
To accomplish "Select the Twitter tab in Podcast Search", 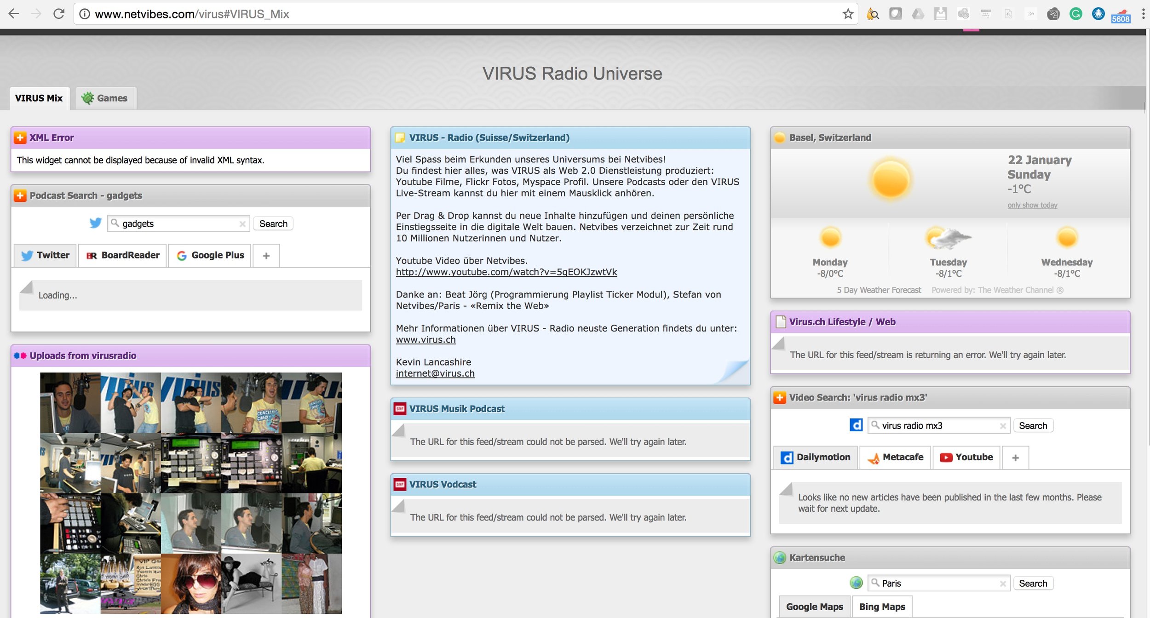I will coord(45,255).
